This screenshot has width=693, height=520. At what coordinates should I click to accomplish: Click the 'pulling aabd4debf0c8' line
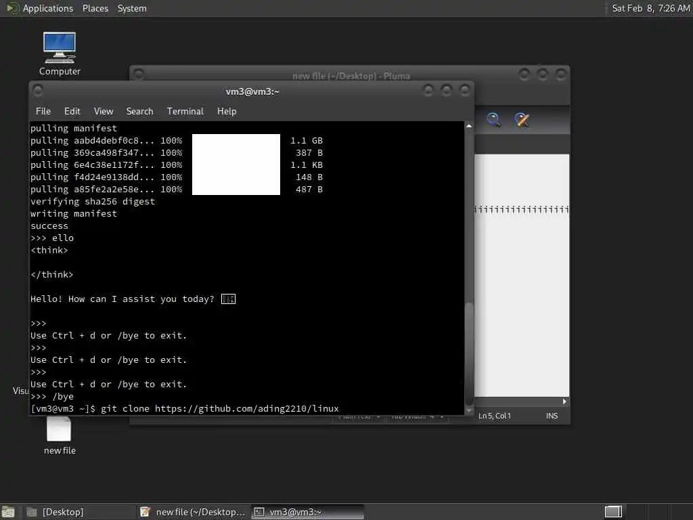177,140
